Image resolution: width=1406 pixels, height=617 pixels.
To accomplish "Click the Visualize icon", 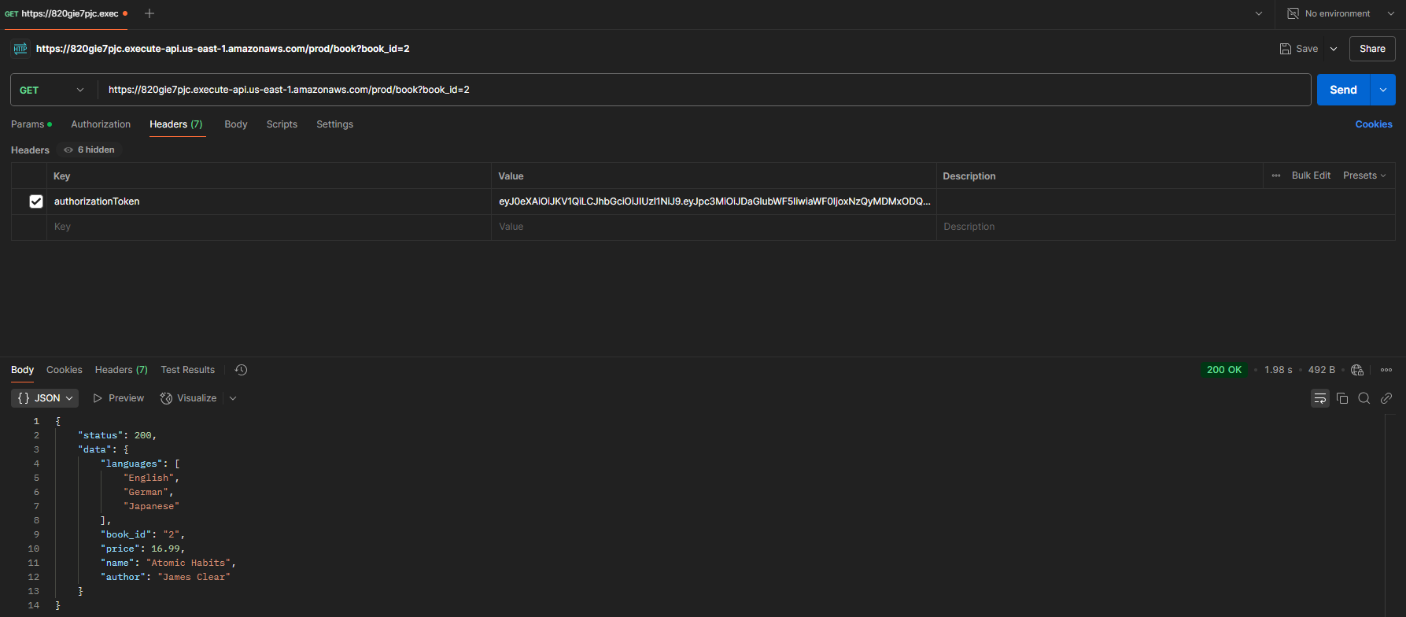I will pos(166,398).
